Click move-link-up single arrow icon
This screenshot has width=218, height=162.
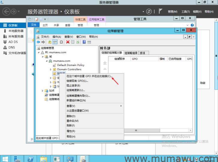tap(105, 69)
